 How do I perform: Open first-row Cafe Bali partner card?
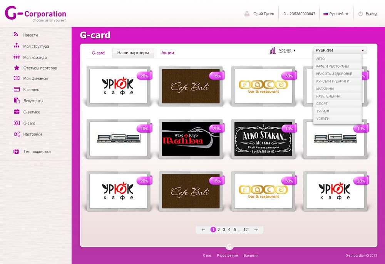click(191, 86)
